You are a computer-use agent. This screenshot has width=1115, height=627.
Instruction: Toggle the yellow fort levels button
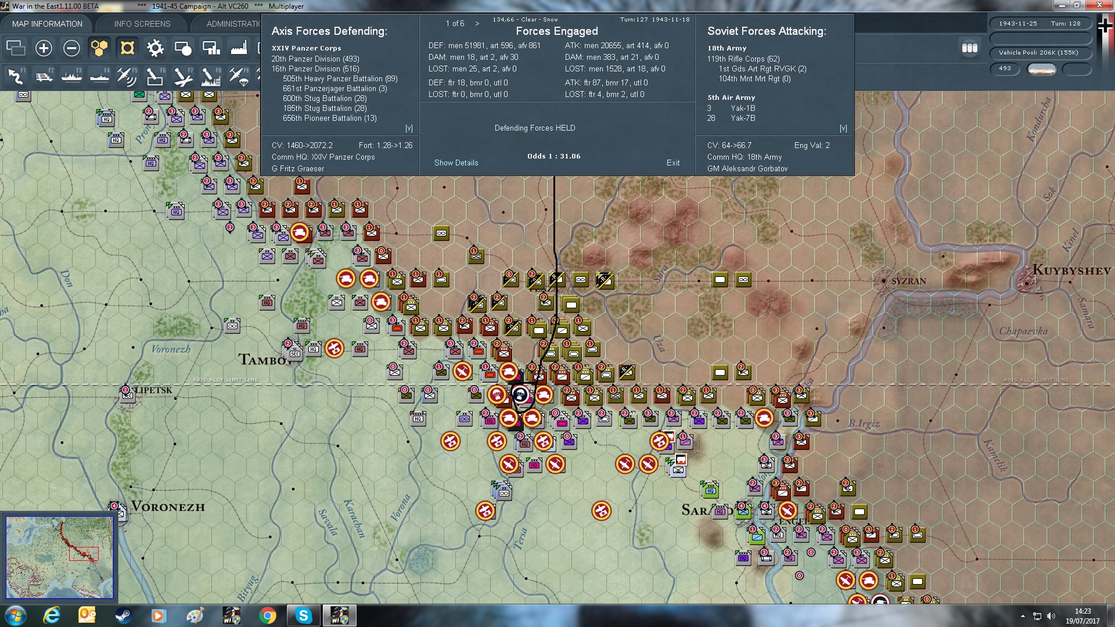click(127, 48)
